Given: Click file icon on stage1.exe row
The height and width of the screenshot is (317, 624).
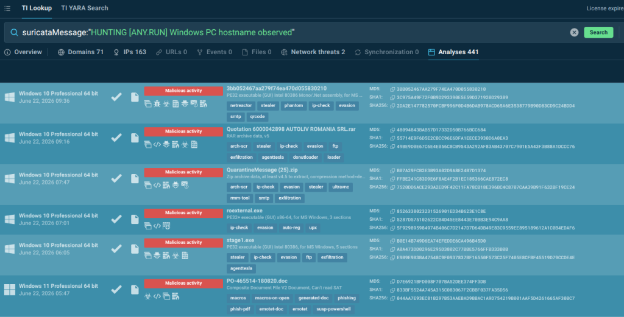Looking at the screenshot, I should click(x=135, y=249).
